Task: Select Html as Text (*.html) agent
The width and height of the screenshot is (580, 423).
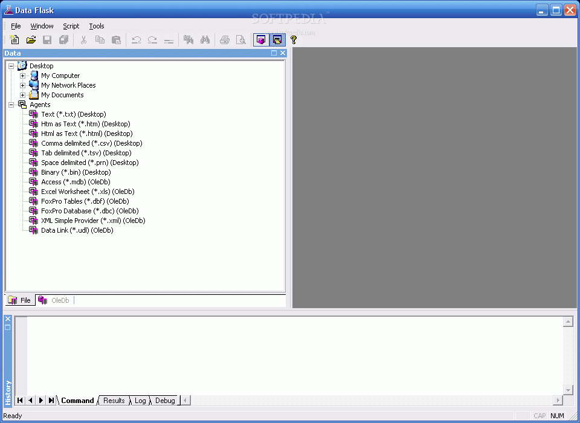Action: pos(86,134)
